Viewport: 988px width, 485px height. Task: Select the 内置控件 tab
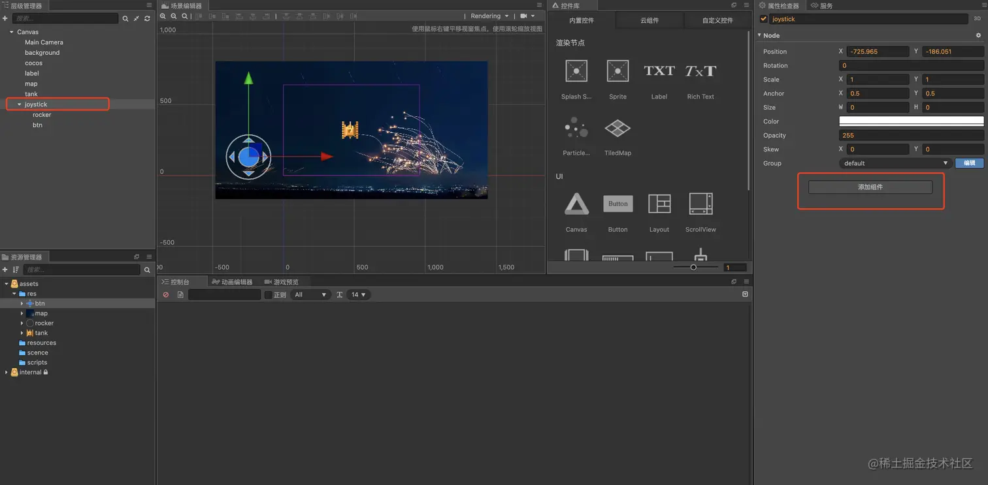point(582,21)
